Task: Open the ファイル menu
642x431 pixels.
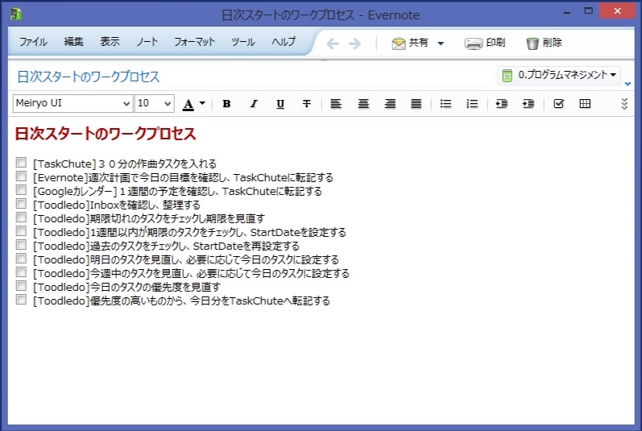Action: point(33,42)
